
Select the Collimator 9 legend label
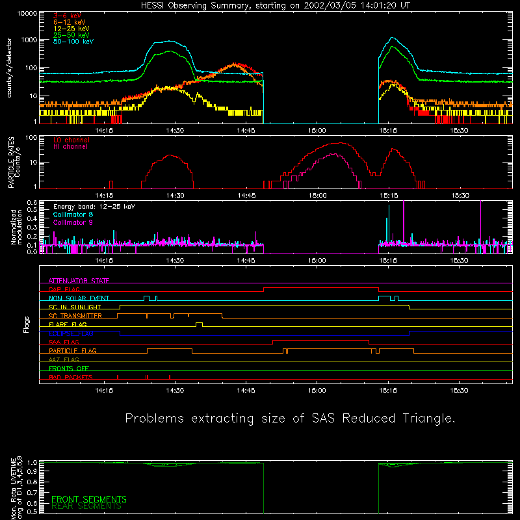73,222
